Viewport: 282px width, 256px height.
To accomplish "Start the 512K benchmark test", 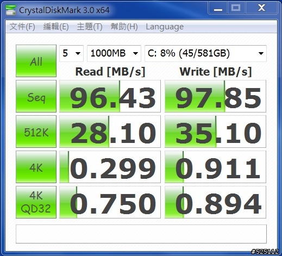I will 36,132.
